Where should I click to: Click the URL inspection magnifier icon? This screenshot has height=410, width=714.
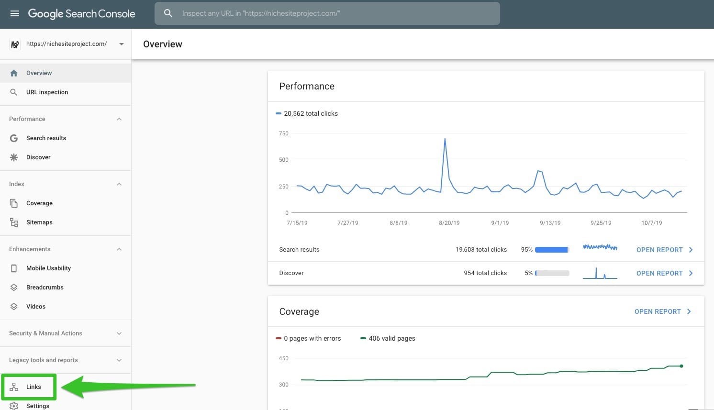click(14, 92)
